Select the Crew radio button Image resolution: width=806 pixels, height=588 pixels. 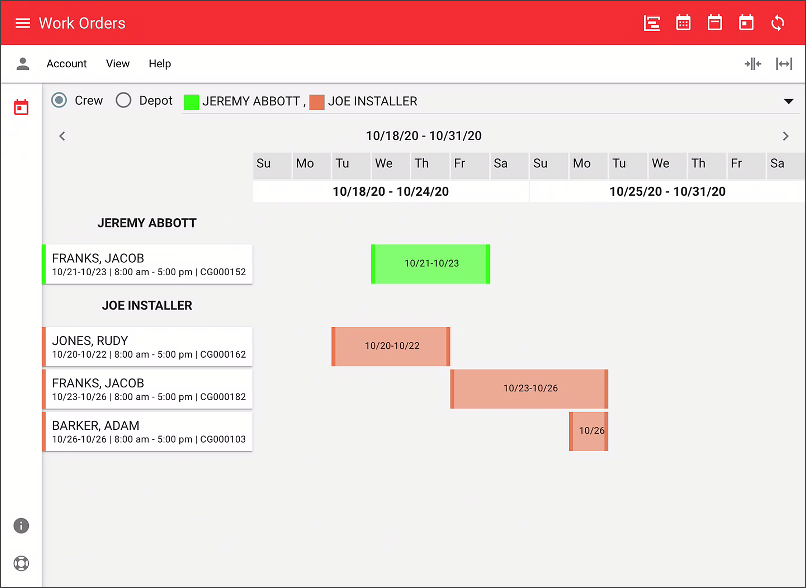59,100
